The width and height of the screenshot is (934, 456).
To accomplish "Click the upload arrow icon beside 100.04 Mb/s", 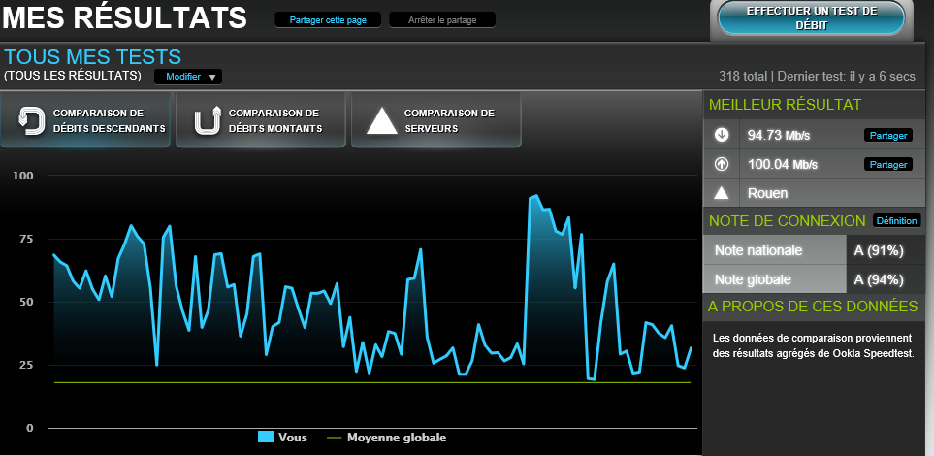I will 722,164.
